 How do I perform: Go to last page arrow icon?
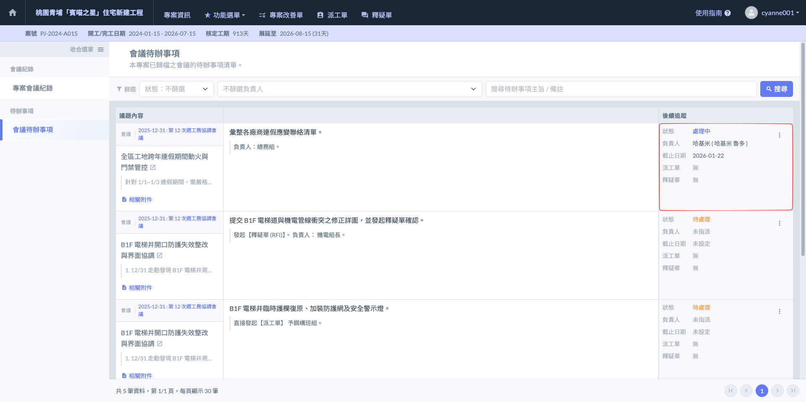point(793,391)
